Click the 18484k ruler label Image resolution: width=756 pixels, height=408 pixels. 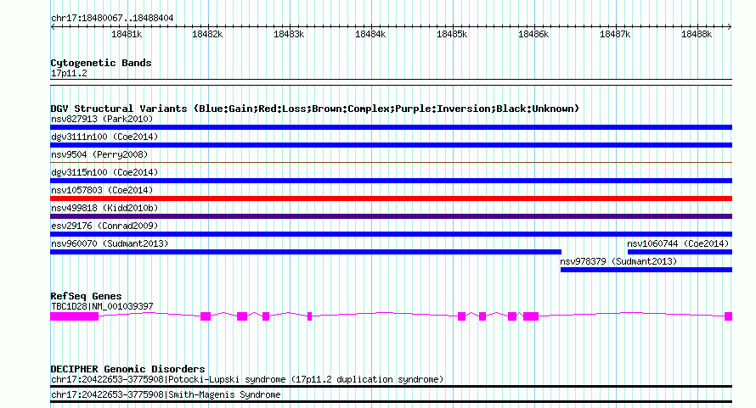pyautogui.click(x=370, y=34)
